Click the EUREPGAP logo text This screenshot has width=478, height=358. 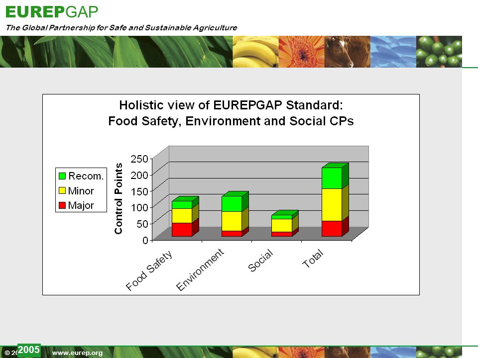point(52,12)
